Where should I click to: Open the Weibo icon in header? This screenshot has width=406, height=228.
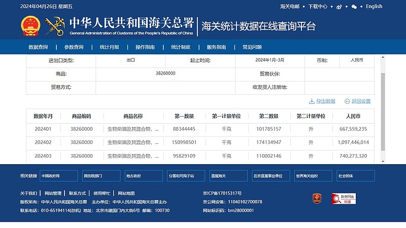339,7
